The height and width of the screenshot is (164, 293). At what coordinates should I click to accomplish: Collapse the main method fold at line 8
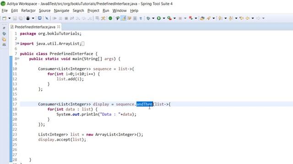[18, 59]
